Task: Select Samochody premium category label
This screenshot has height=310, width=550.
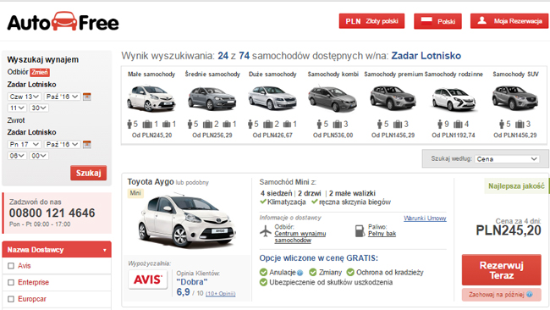Action: tap(393, 75)
